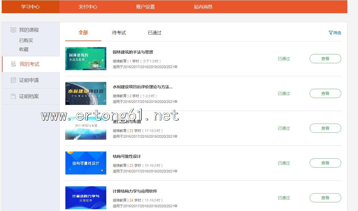This screenshot has width=358, height=211.
Task: Click the book icon beside 我的课程
Action: point(13,30)
